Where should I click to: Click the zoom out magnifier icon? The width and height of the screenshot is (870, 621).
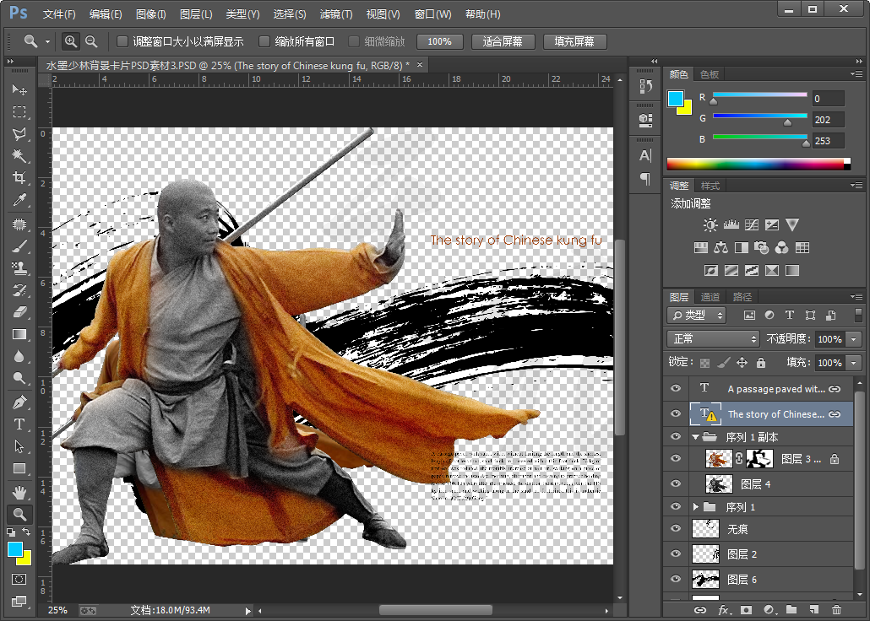91,41
